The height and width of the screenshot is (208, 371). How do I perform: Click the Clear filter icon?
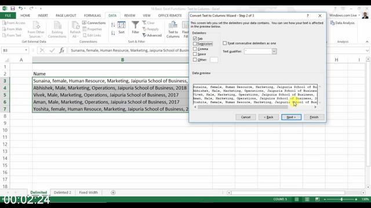(x=148, y=23)
